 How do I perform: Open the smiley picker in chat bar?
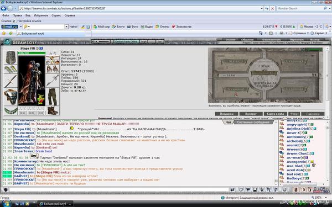(6, 190)
